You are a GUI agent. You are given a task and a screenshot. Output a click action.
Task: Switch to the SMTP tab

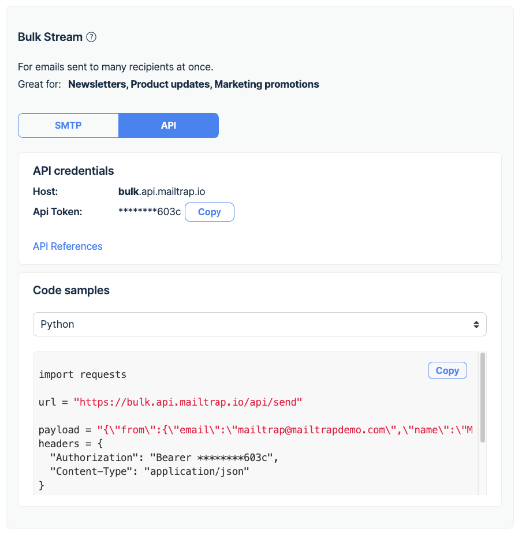pos(68,125)
